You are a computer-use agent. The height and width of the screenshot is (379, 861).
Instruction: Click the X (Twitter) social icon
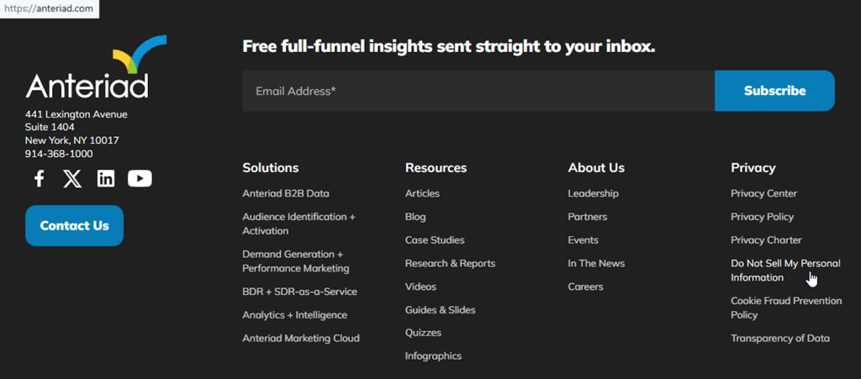72,178
